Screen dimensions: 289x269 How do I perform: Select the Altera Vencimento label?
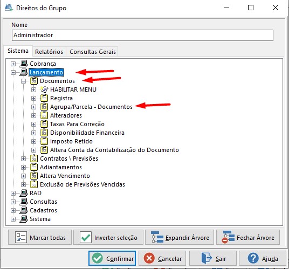(x=65, y=176)
